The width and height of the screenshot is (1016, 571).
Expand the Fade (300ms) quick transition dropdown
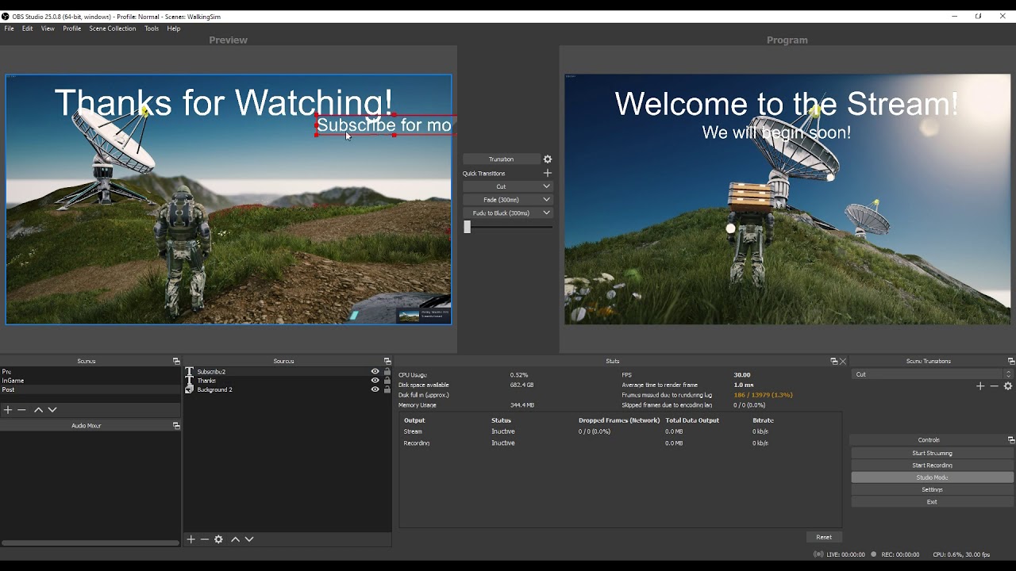coord(546,200)
